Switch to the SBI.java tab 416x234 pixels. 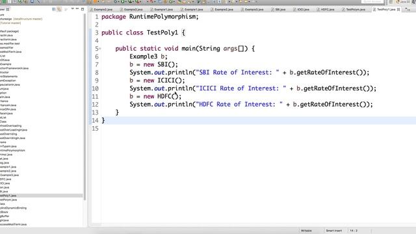point(278,10)
